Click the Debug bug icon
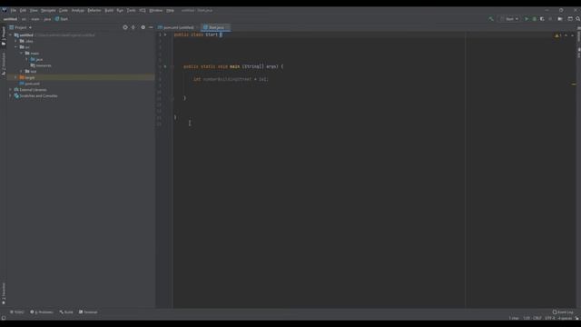This screenshot has height=327, width=581. 535,19
